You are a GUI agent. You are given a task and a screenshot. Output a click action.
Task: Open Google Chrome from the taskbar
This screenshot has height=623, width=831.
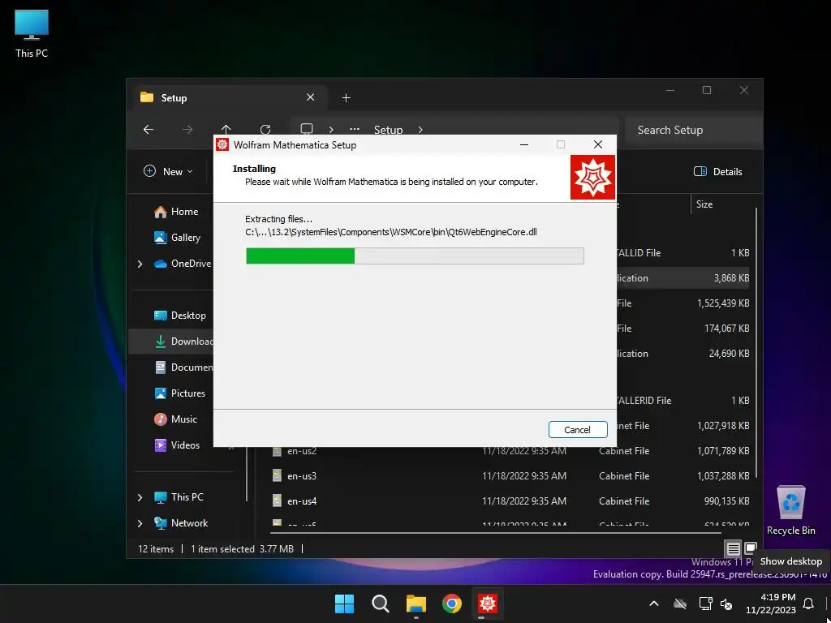click(x=451, y=604)
